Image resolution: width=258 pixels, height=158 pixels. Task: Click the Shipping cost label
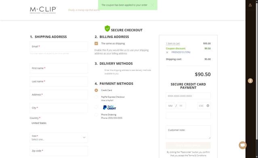174,59
